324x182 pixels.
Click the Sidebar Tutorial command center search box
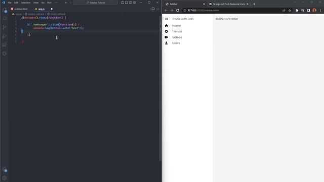tap(96, 3)
